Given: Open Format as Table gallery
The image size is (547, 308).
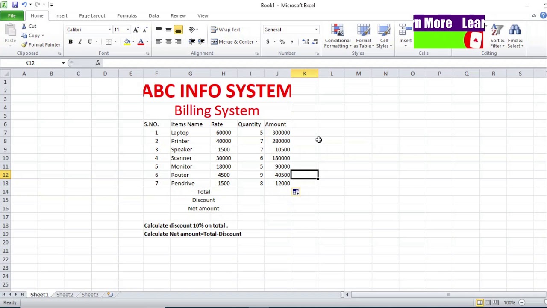Looking at the screenshot, I should click(x=364, y=36).
